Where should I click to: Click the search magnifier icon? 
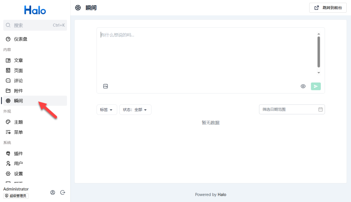pyautogui.click(x=8, y=25)
